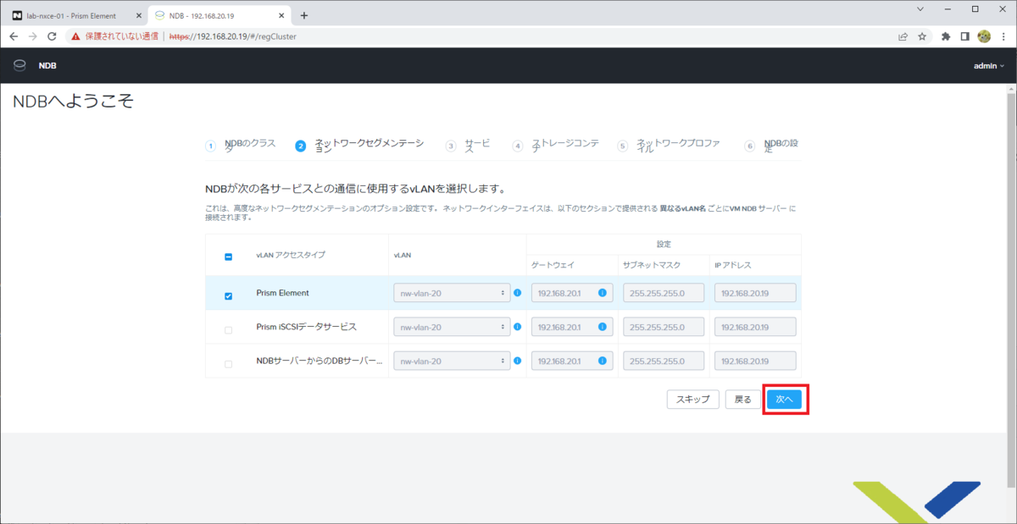Close the lab-nxce-01 Prism Element tab
The height and width of the screenshot is (524, 1017).
click(138, 15)
